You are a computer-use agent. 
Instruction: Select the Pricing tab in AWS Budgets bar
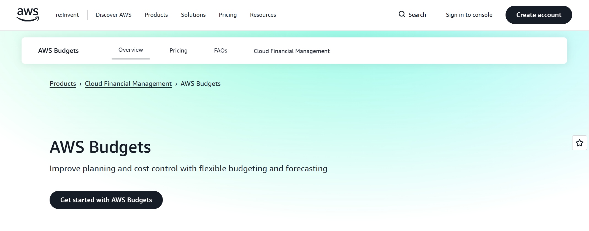point(179,51)
